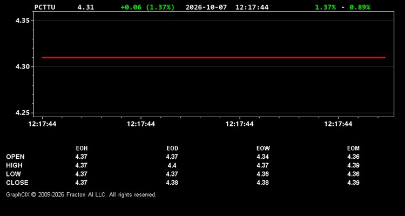
Task: Click the 12:17:44 timestamp in header
Action: (252, 7)
